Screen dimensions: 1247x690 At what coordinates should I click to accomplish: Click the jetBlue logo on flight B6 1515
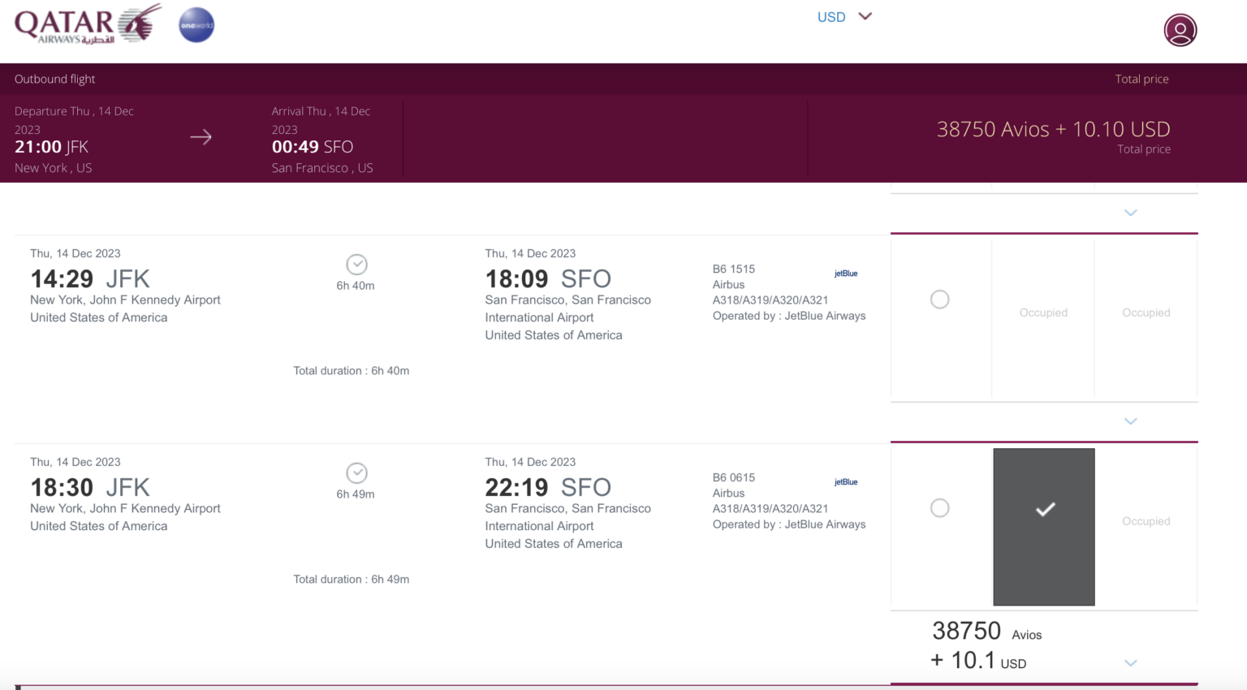point(845,273)
